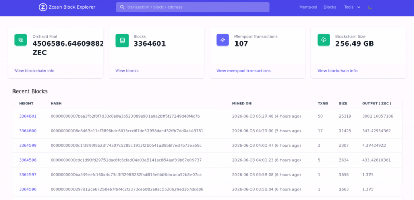Viewport: 414px width, 200px height.
Task: Click the Orchard Pool card icon
Action: point(21,40)
